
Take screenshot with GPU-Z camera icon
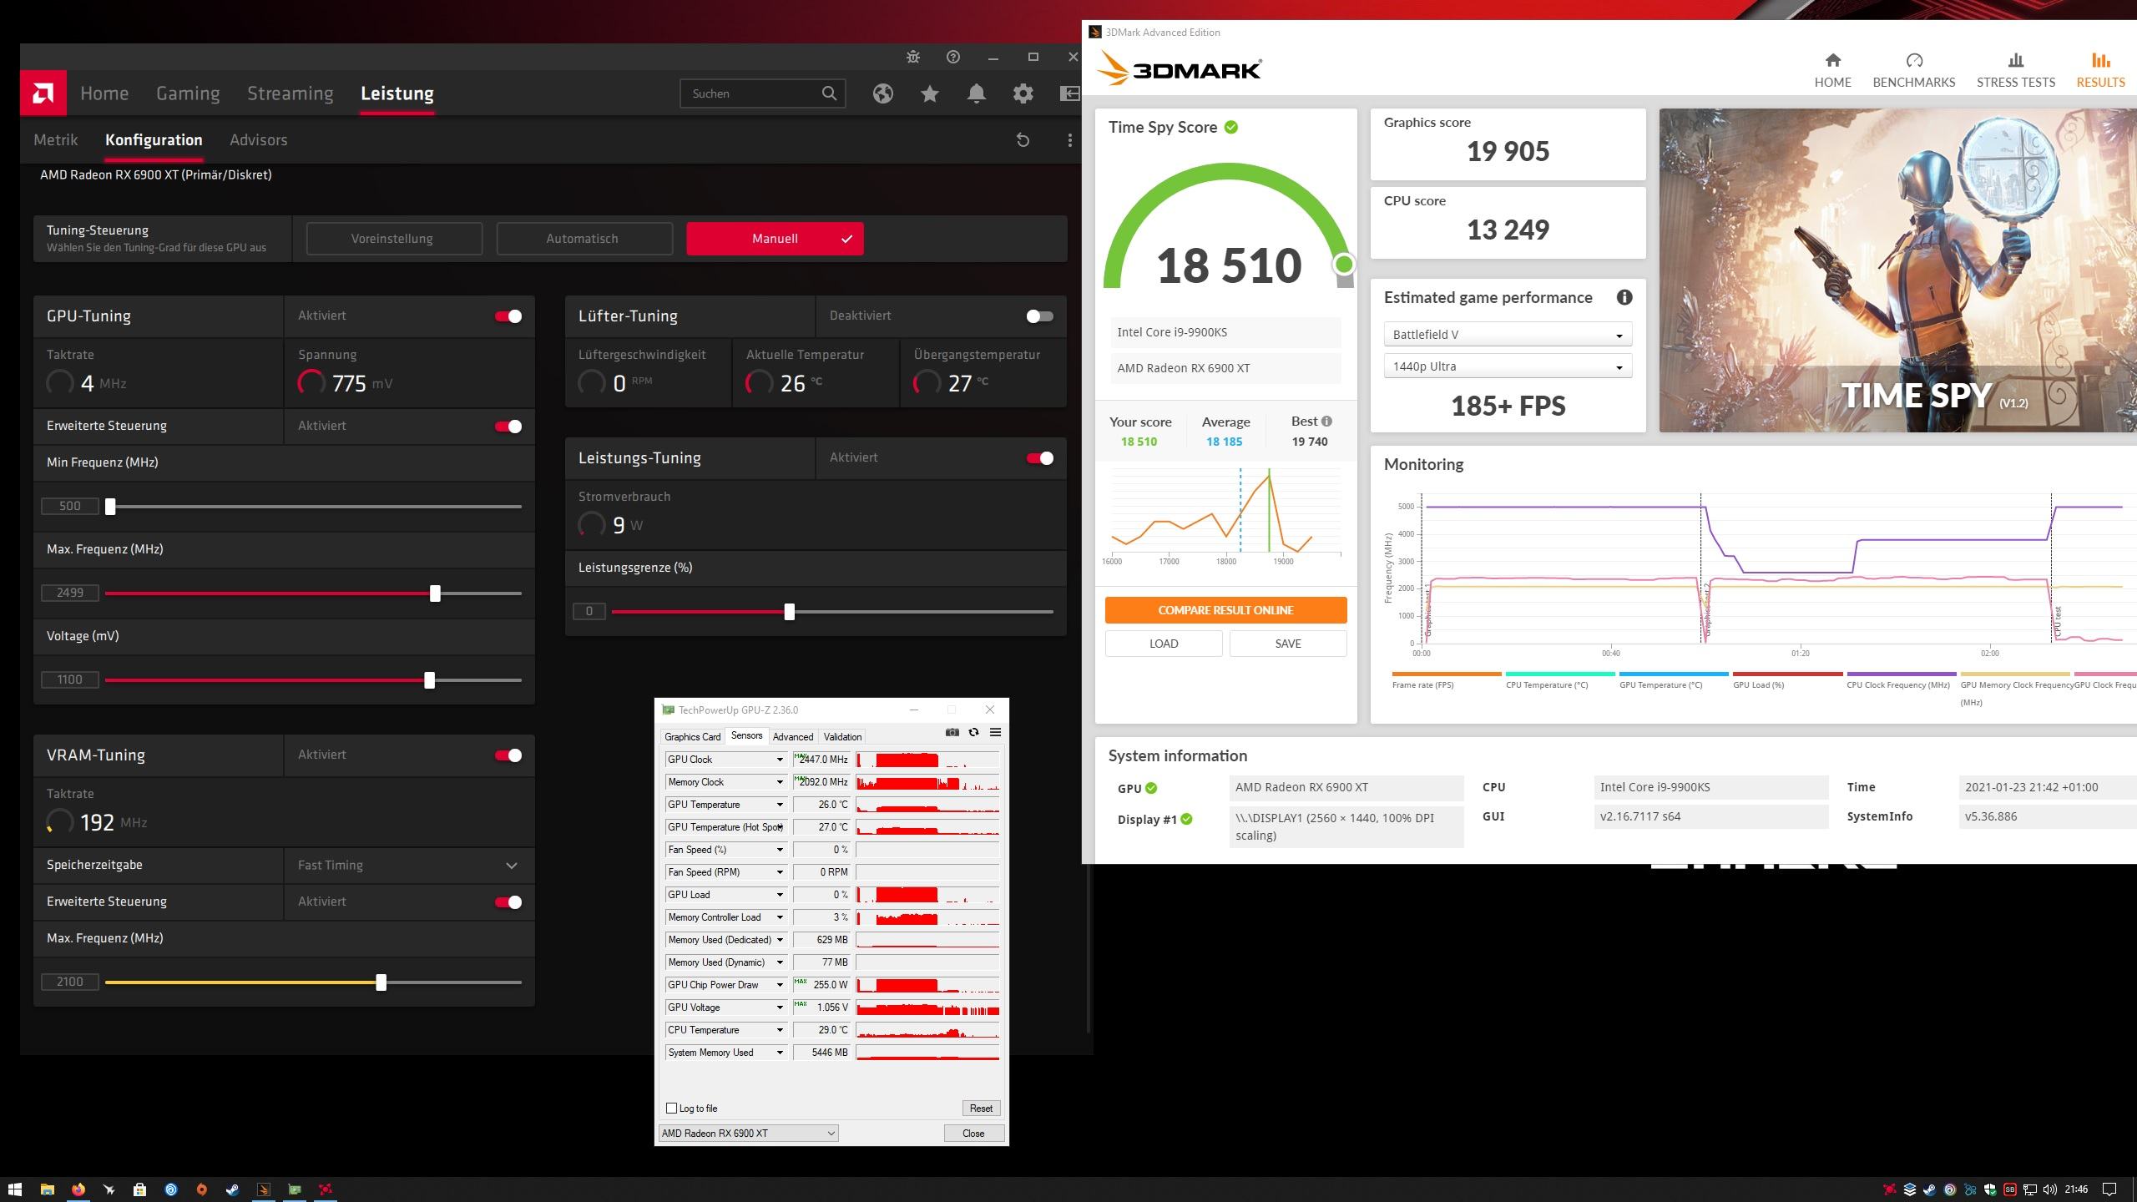(952, 732)
